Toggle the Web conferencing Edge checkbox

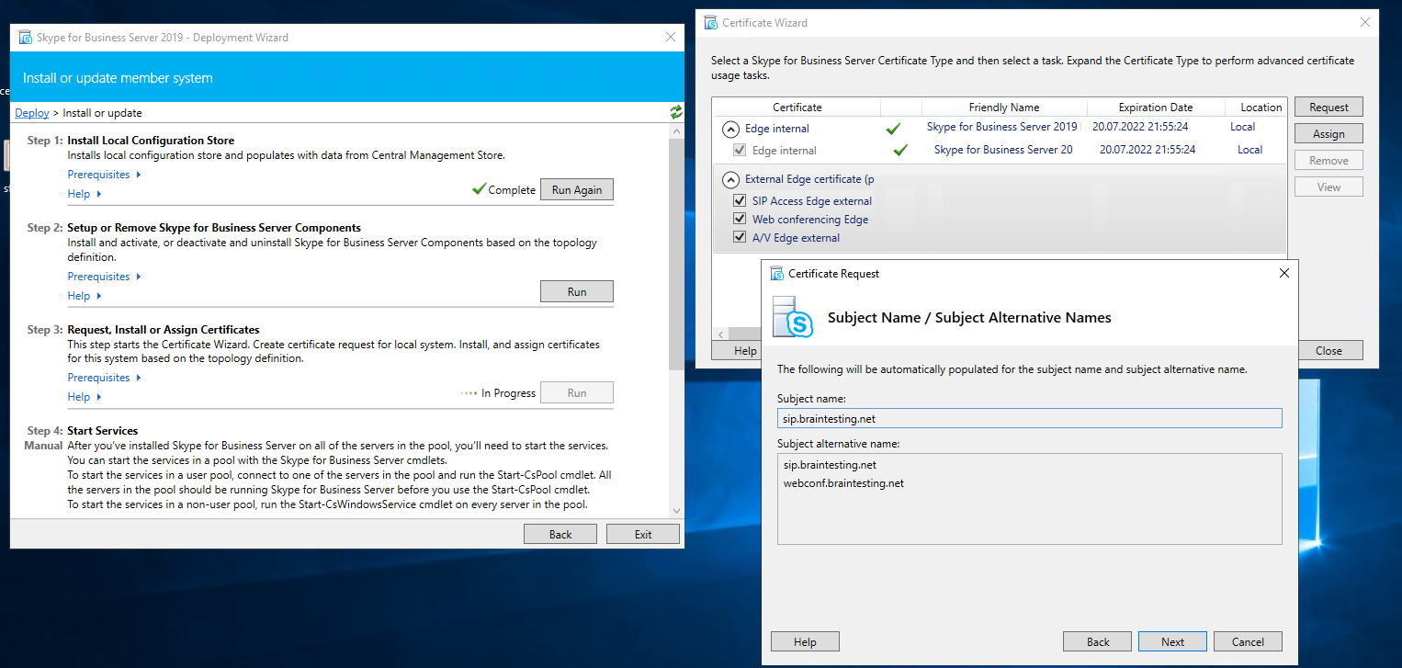coord(740,220)
